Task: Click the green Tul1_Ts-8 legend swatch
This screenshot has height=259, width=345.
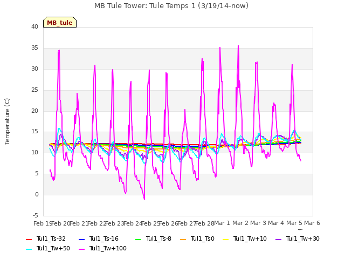Action: tap(138, 239)
